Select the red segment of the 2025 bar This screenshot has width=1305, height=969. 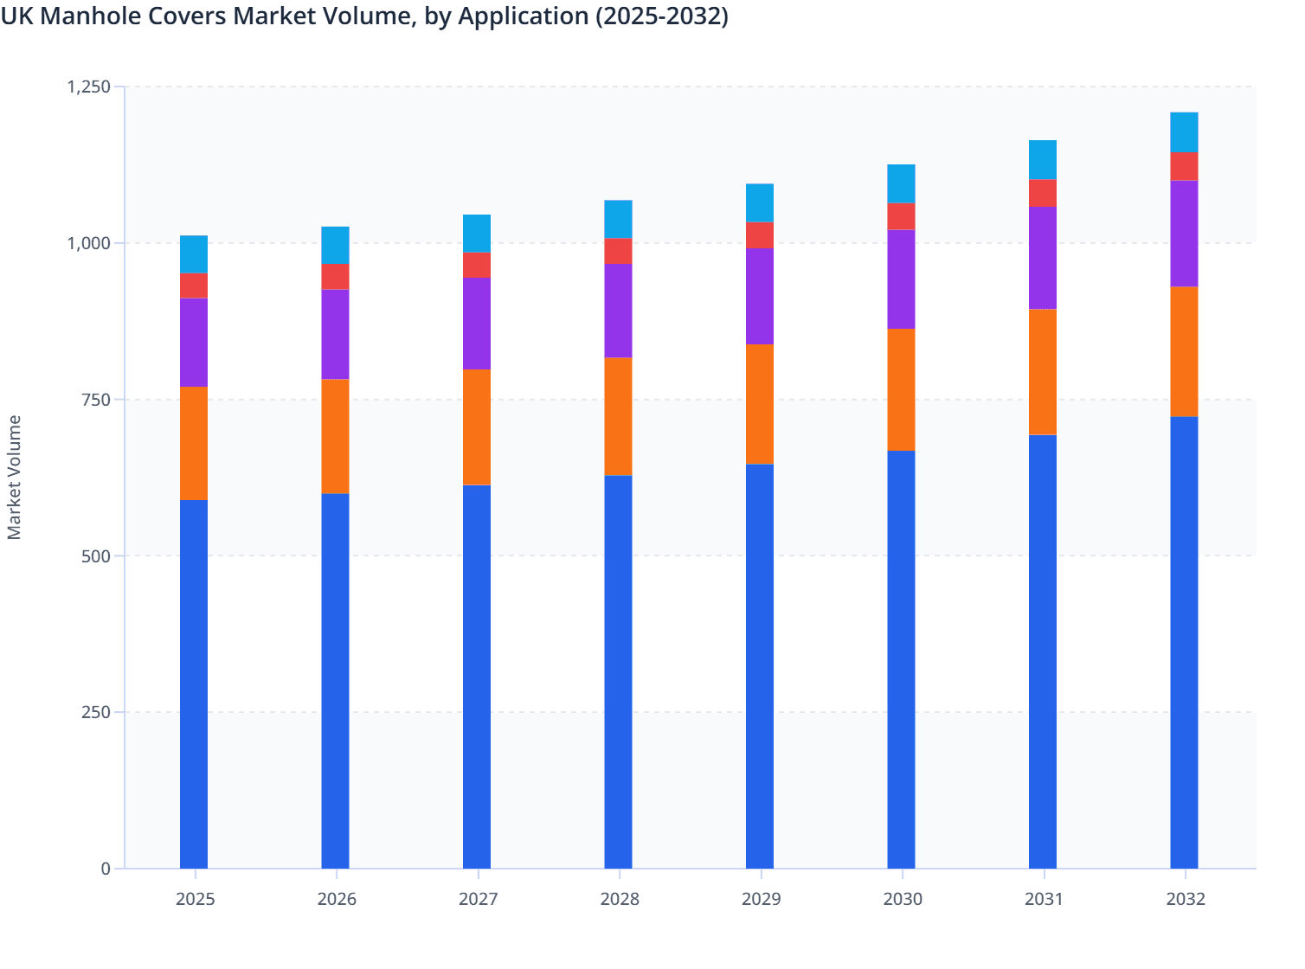pos(194,286)
